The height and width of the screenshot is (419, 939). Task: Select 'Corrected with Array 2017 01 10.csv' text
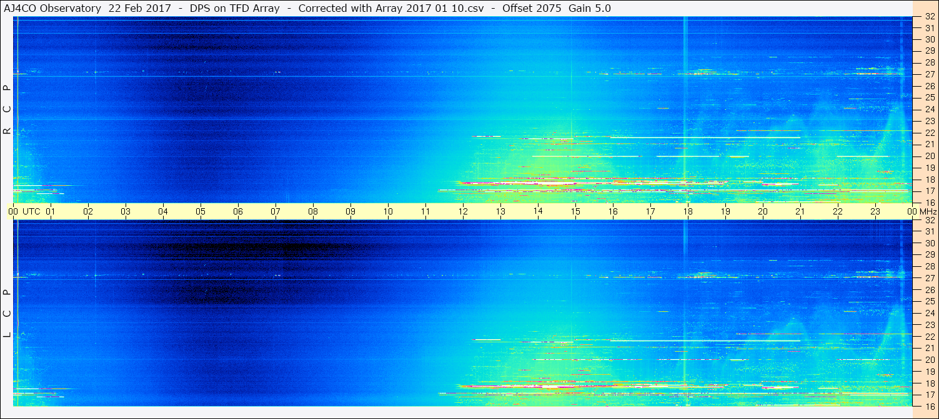coord(390,9)
